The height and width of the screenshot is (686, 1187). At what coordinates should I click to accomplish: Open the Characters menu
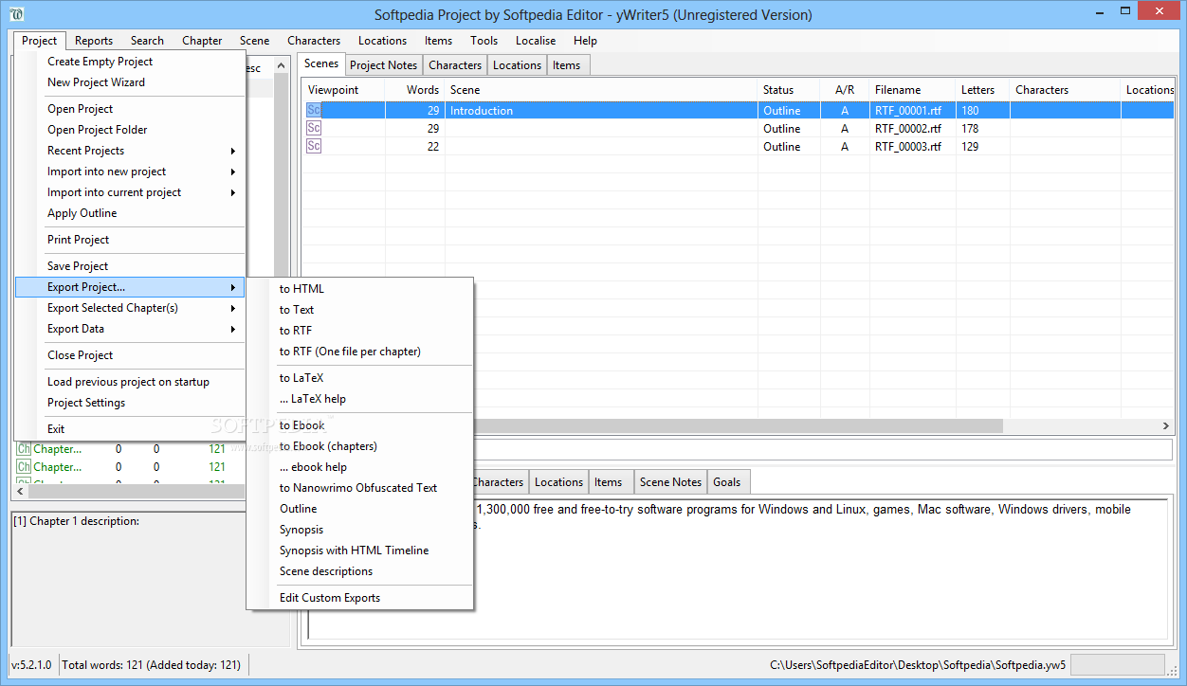coord(314,41)
